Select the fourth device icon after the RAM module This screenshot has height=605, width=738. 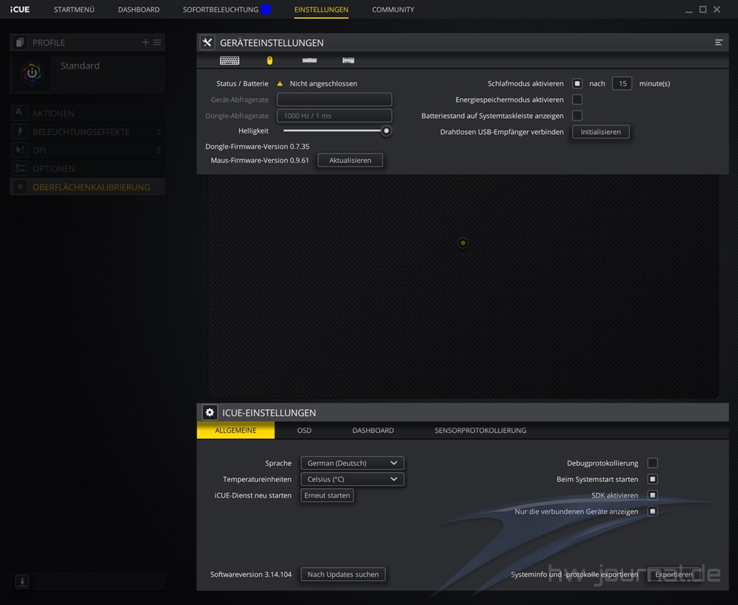click(348, 60)
